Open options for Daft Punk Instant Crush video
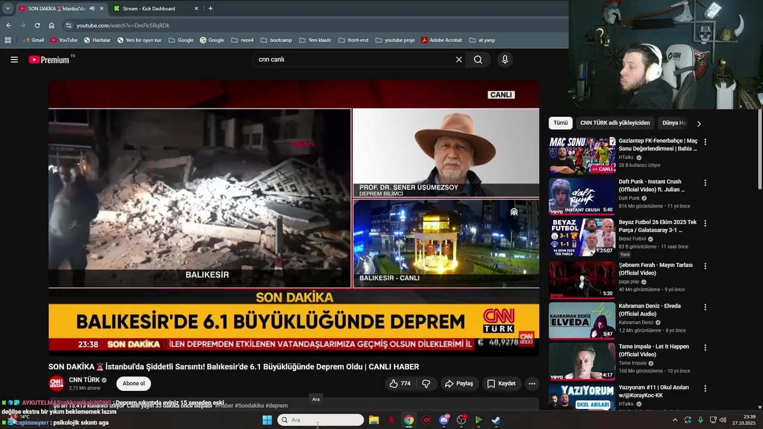 (x=705, y=182)
